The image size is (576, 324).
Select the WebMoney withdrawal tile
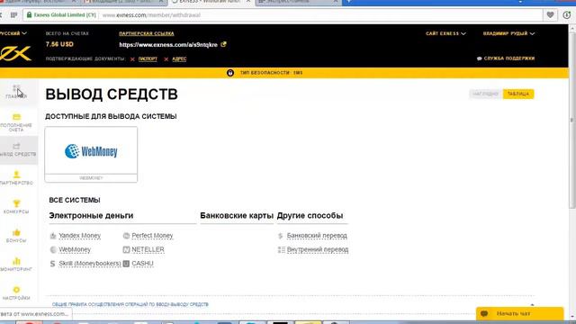coord(91,154)
